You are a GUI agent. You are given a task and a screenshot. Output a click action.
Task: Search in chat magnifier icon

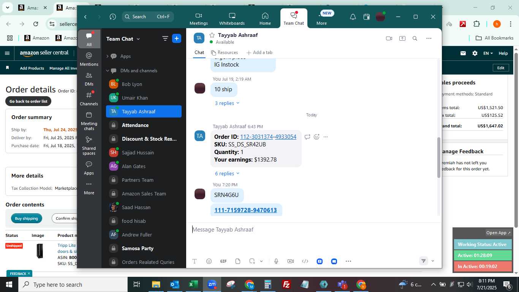[415, 38]
